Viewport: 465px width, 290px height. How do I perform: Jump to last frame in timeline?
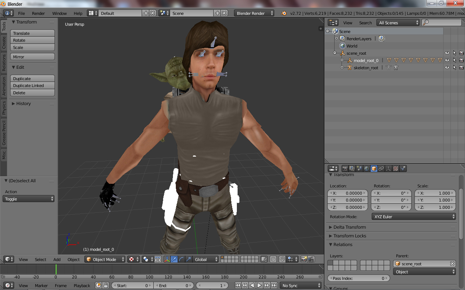coord(274,285)
